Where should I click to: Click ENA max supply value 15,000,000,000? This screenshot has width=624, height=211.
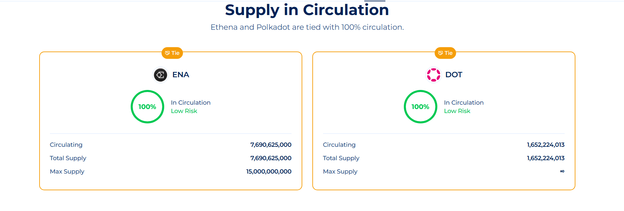click(269, 172)
